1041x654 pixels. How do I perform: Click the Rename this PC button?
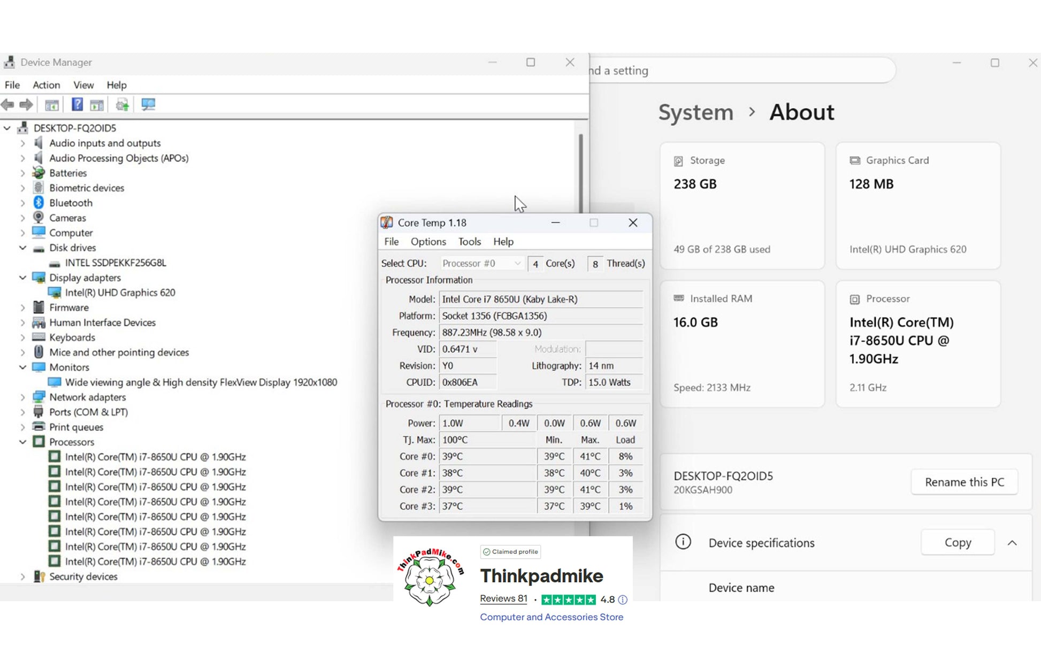point(964,482)
